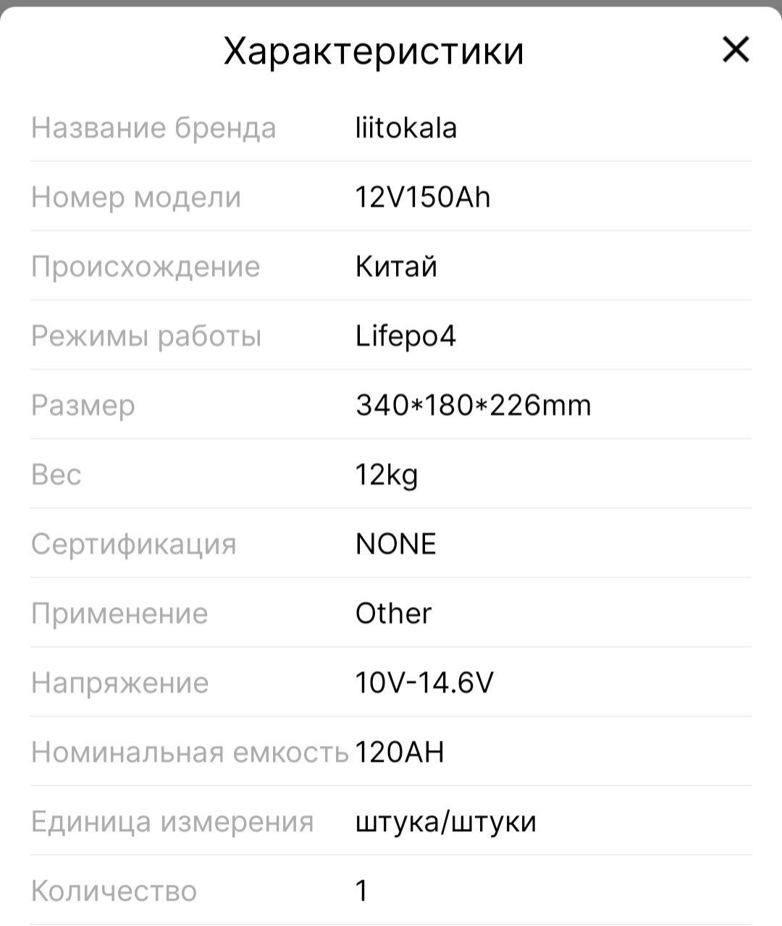Tap the Режимы работы label

click(x=146, y=336)
